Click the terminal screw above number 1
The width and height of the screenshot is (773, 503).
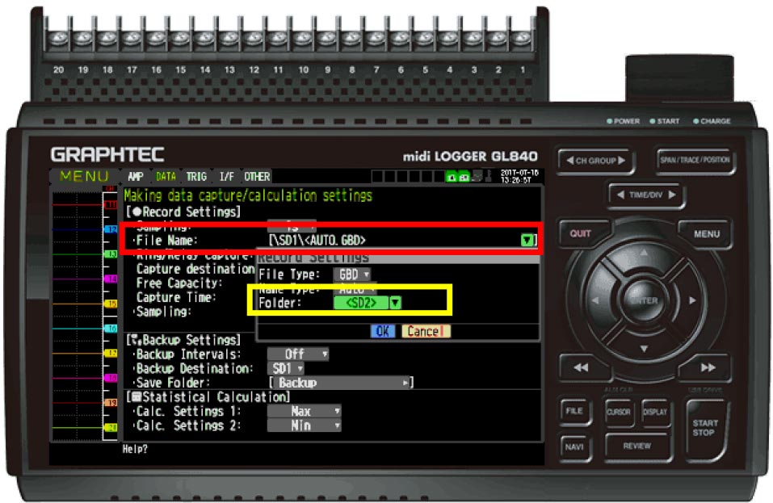pos(522,39)
